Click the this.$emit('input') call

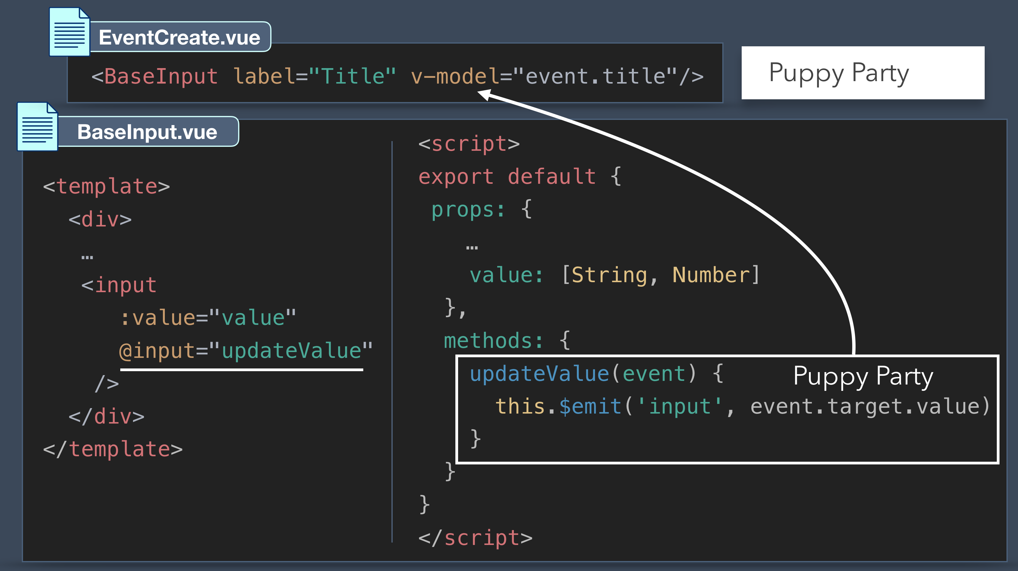[x=609, y=406]
